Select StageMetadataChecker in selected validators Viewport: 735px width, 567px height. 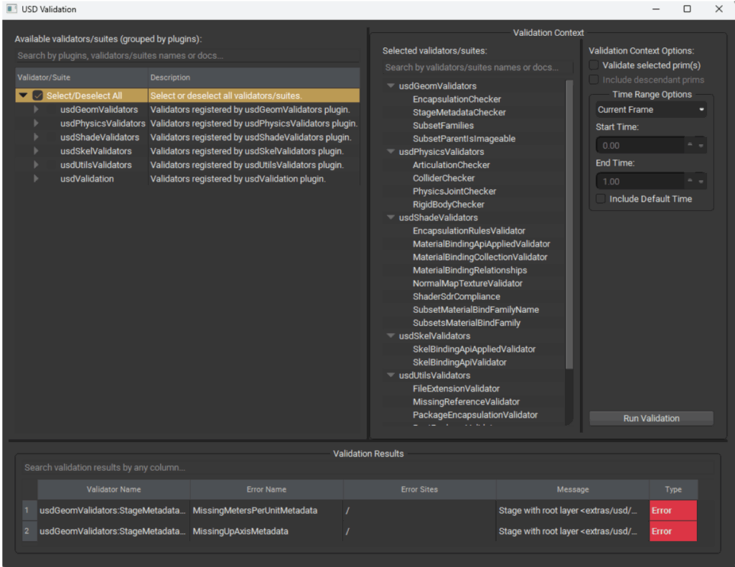459,113
